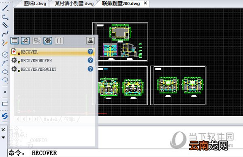This screenshot has width=243, height=157.
Task: Select the Circle draw tool
Action: pyautogui.click(x=5, y=54)
